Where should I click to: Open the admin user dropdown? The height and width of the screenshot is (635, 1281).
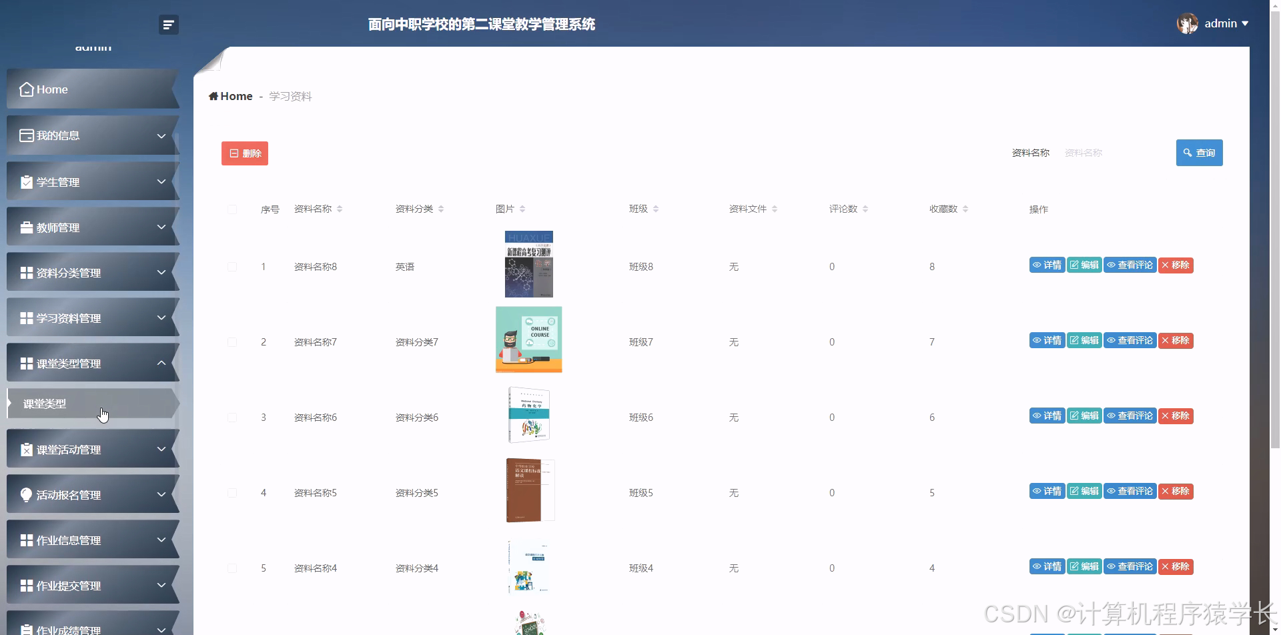tap(1226, 23)
